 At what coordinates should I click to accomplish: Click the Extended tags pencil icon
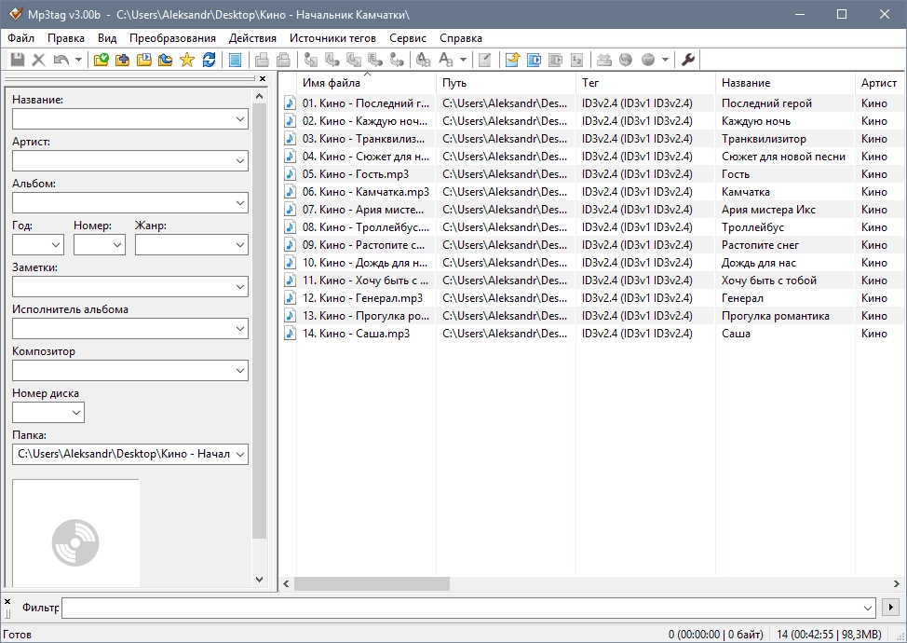[x=485, y=60]
